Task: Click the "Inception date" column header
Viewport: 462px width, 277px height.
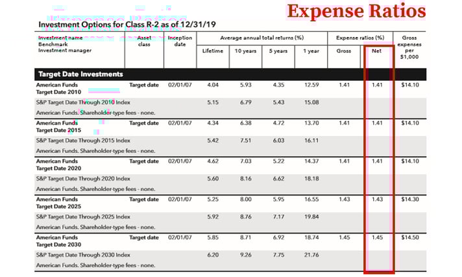Action: [180, 41]
